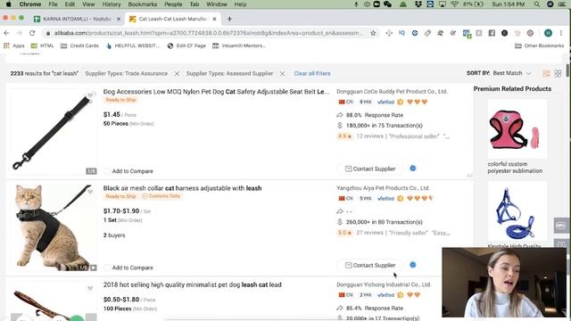Click the Alibaba URL address bar
Image resolution: width=571 pixels, height=321 pixels.
pos(208,33)
